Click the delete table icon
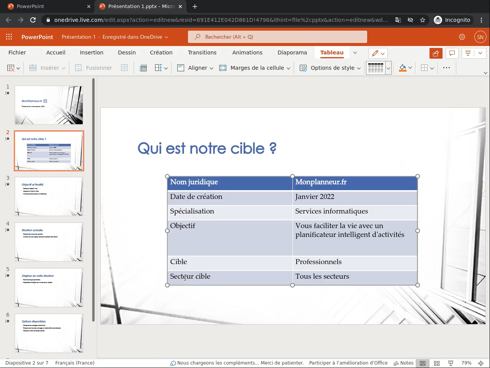The image size is (490, 368). [11, 68]
